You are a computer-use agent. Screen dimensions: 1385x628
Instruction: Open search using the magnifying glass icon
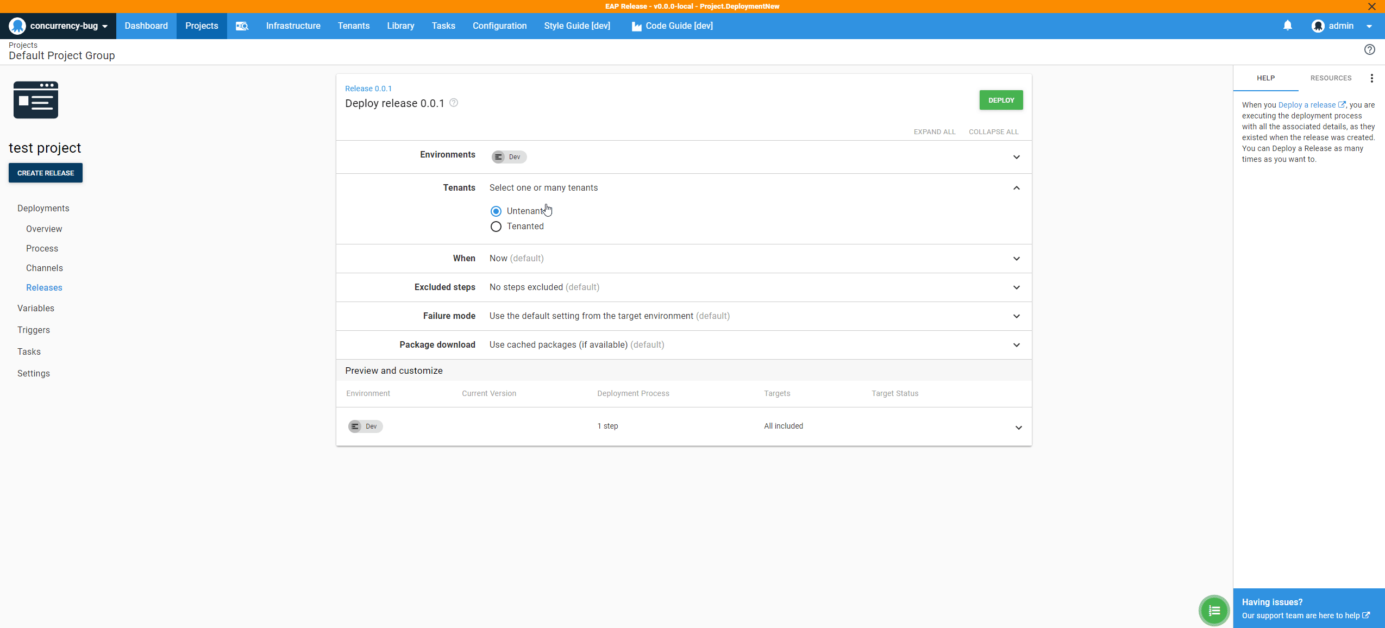pyautogui.click(x=242, y=26)
